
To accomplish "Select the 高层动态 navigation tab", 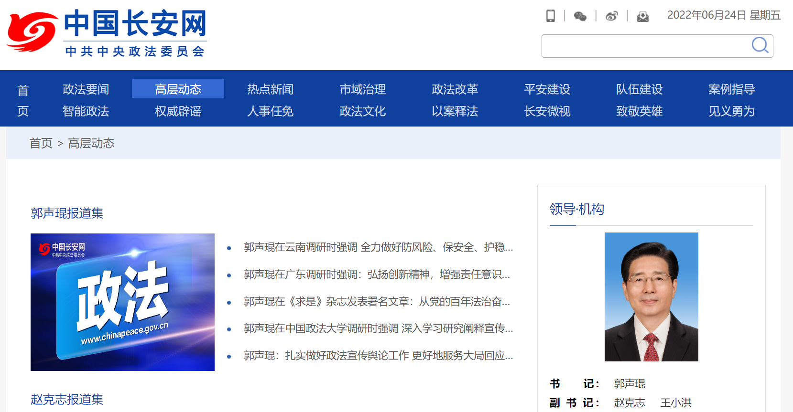I will tap(178, 89).
